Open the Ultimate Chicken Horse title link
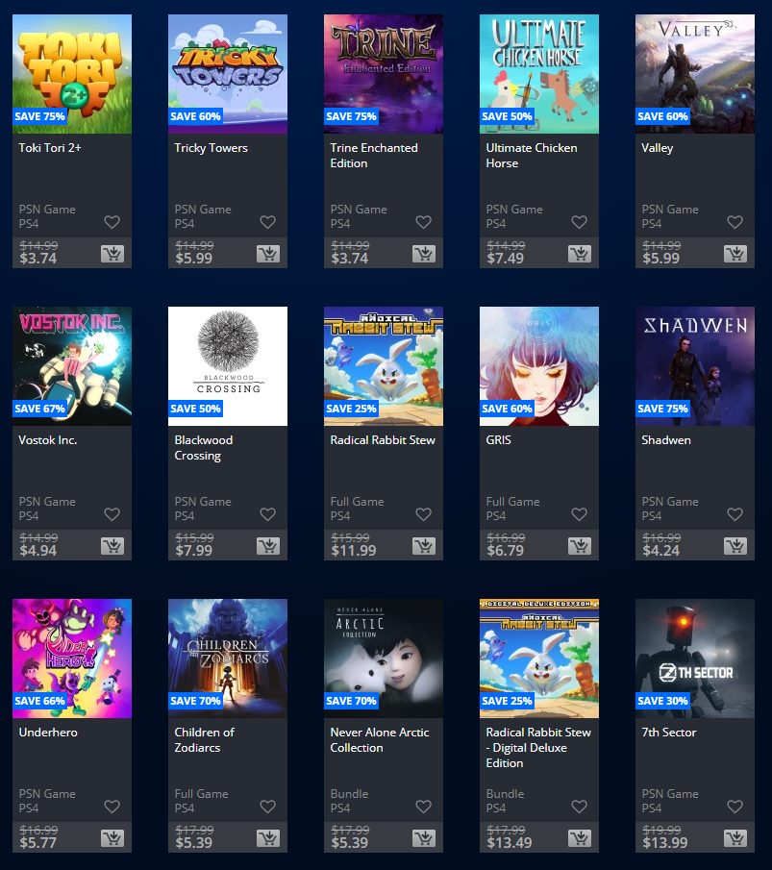Screen dimensions: 772x870 532,156
